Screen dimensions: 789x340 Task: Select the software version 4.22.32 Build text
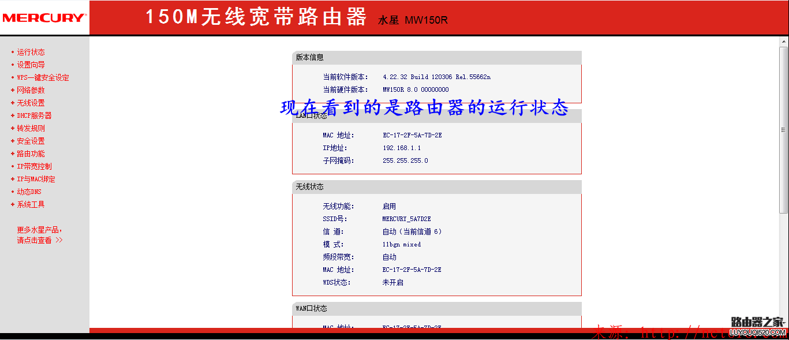(x=436, y=77)
